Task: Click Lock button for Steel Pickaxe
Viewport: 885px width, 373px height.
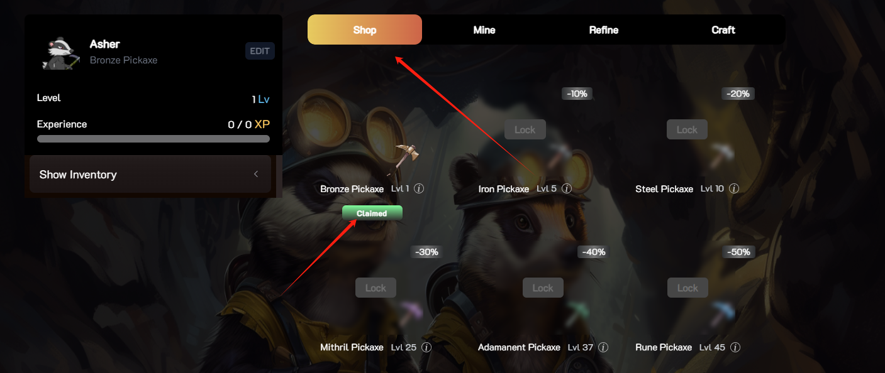Action: tap(687, 130)
